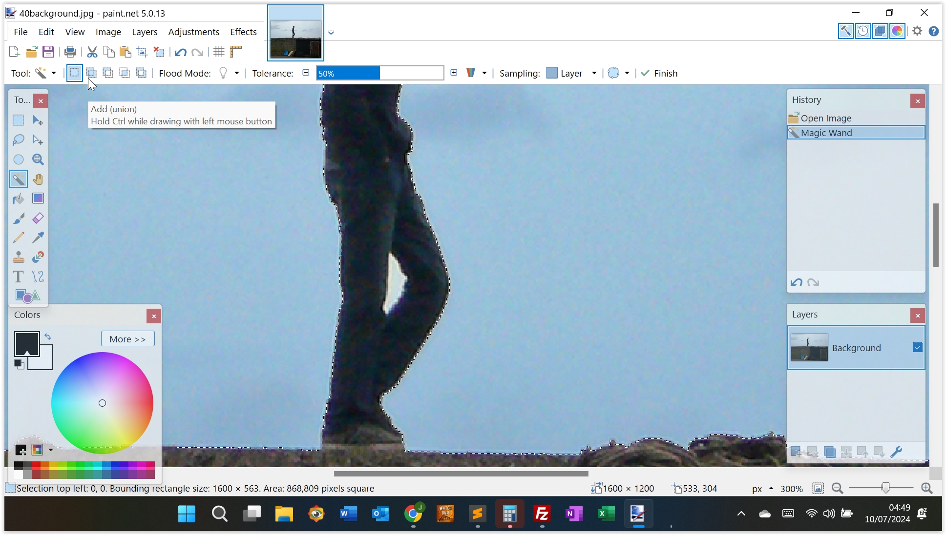Toggle the pixel grid view

pos(219,52)
